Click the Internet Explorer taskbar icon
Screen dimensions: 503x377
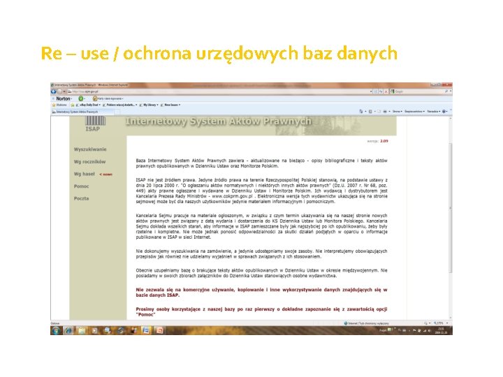click(x=68, y=330)
